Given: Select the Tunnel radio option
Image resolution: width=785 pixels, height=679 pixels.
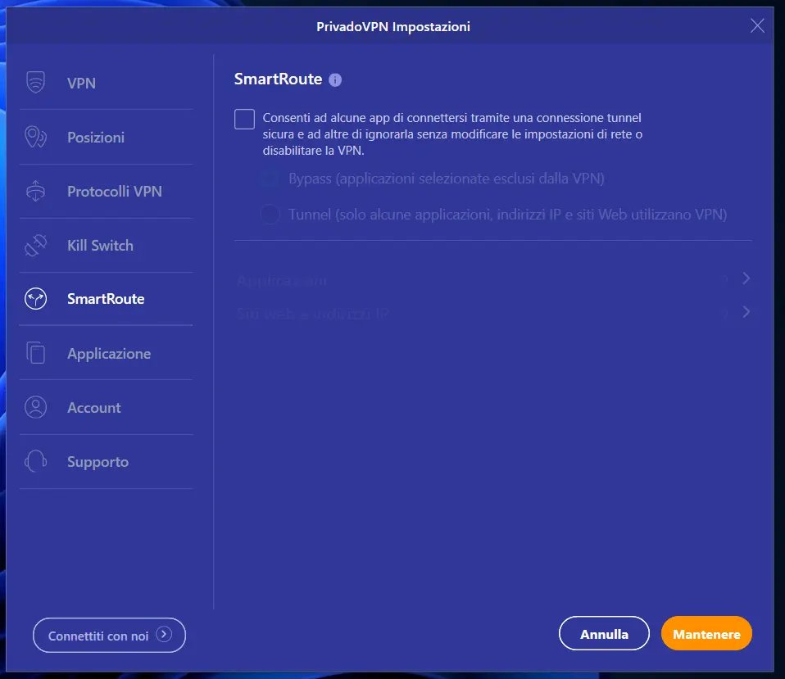Looking at the screenshot, I should 270,215.
